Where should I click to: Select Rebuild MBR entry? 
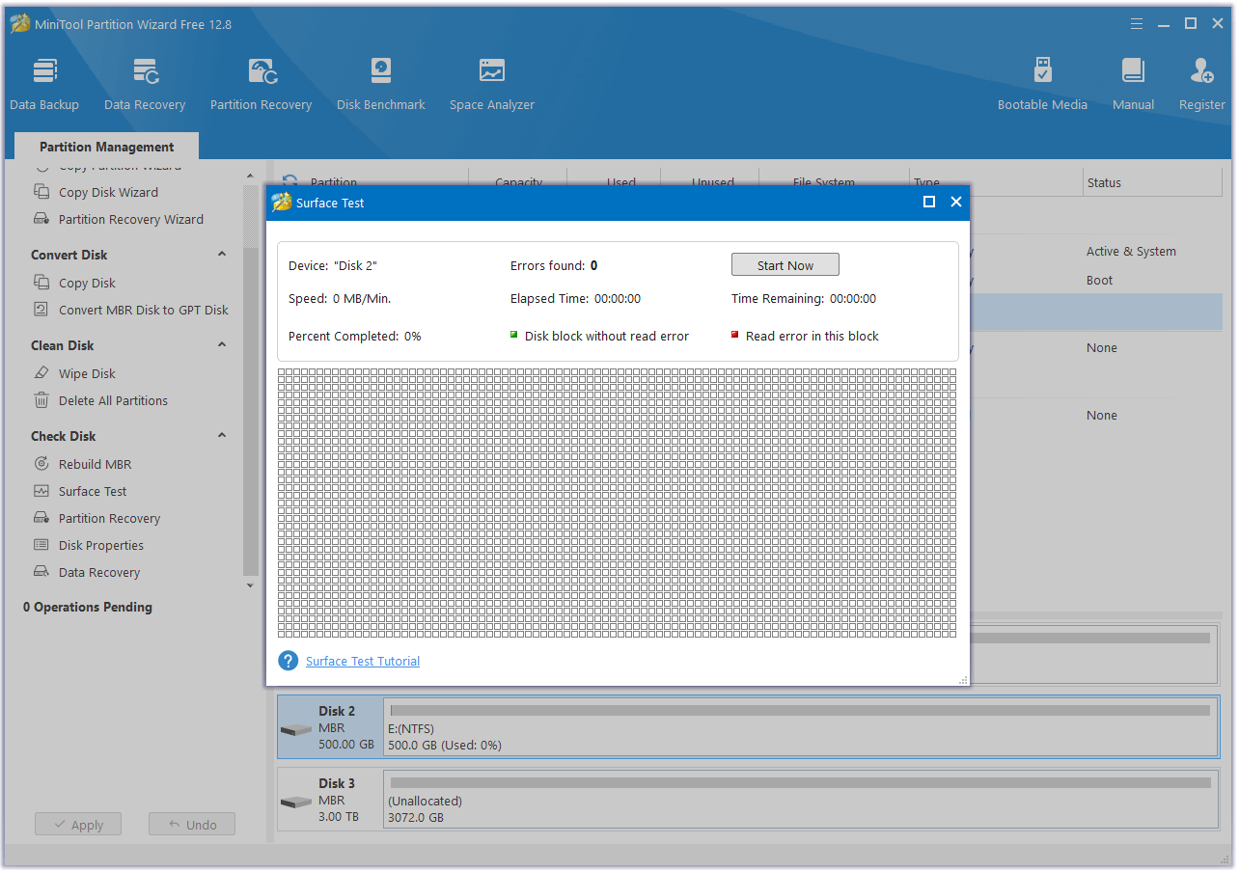pyautogui.click(x=95, y=464)
